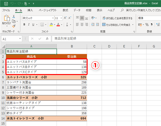Click the touch/mouse mode icon
This screenshot has width=161, height=126.
(x=26, y=4)
